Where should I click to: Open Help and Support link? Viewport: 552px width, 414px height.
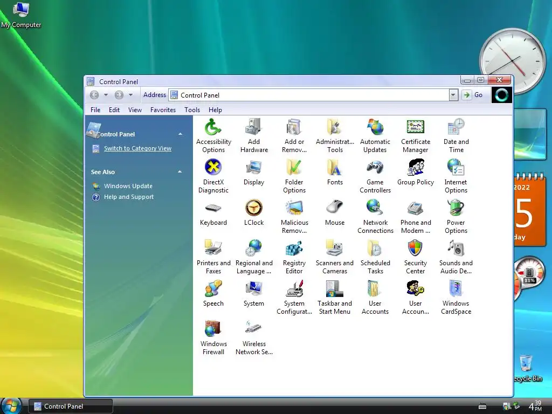(x=129, y=197)
